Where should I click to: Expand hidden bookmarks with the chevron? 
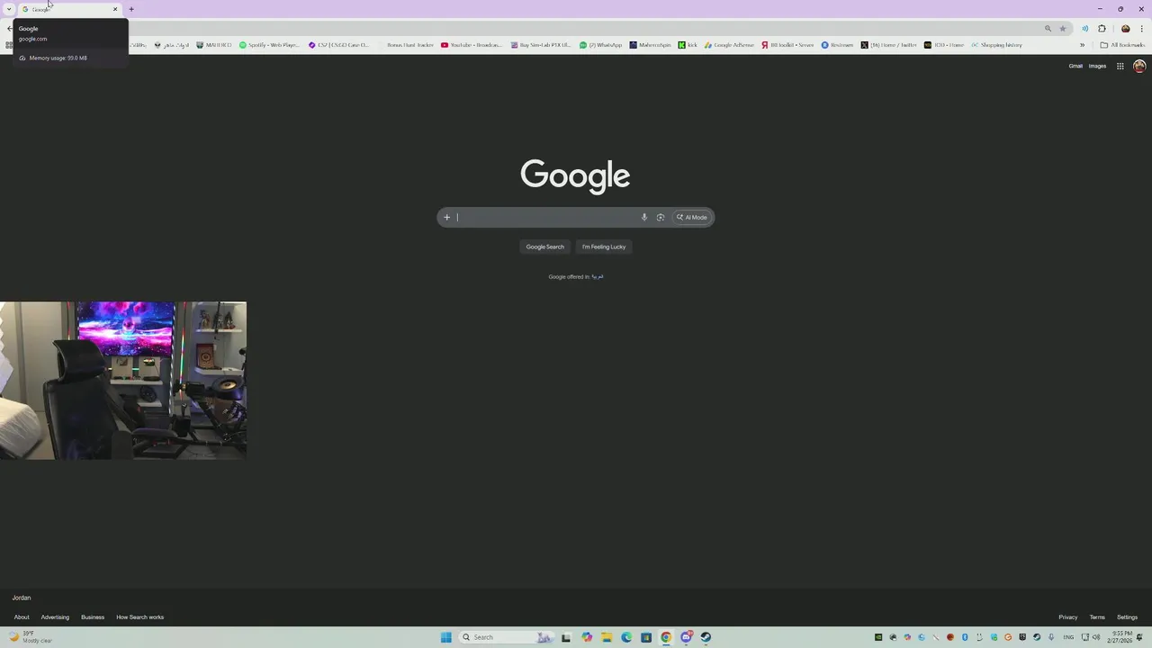(x=1082, y=45)
